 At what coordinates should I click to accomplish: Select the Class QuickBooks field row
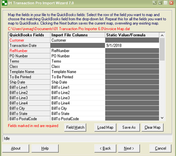coord(29,66)
